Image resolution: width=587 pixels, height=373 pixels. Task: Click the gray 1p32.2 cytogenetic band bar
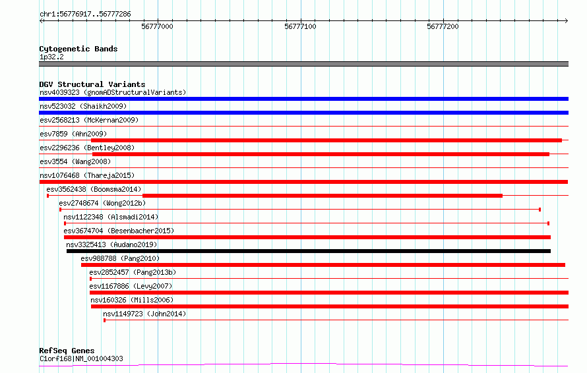pyautogui.click(x=303, y=64)
